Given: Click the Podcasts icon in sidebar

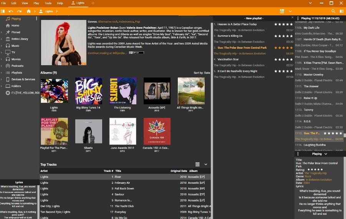Looking at the screenshot, I should (8, 66).
